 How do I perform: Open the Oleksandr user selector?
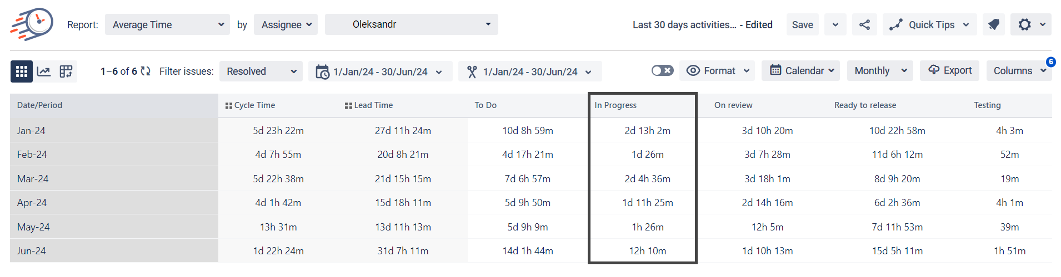coord(411,24)
